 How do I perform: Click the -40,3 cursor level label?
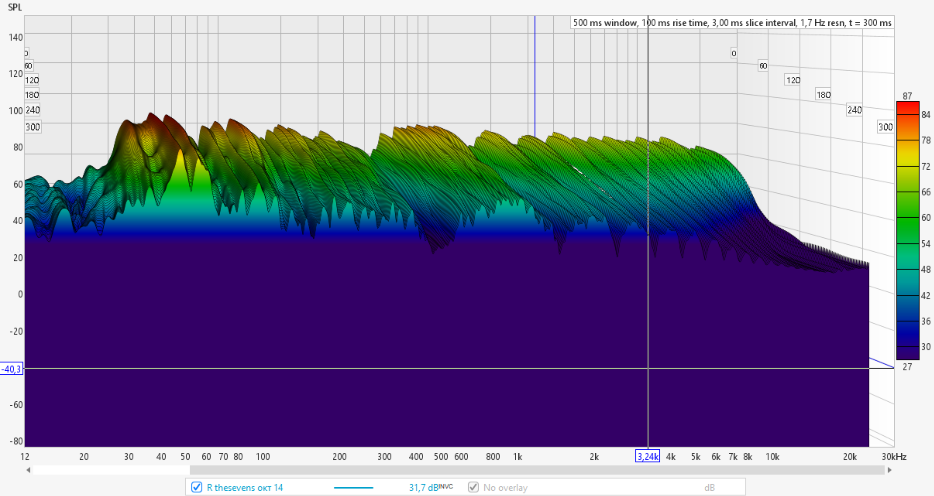(x=11, y=369)
